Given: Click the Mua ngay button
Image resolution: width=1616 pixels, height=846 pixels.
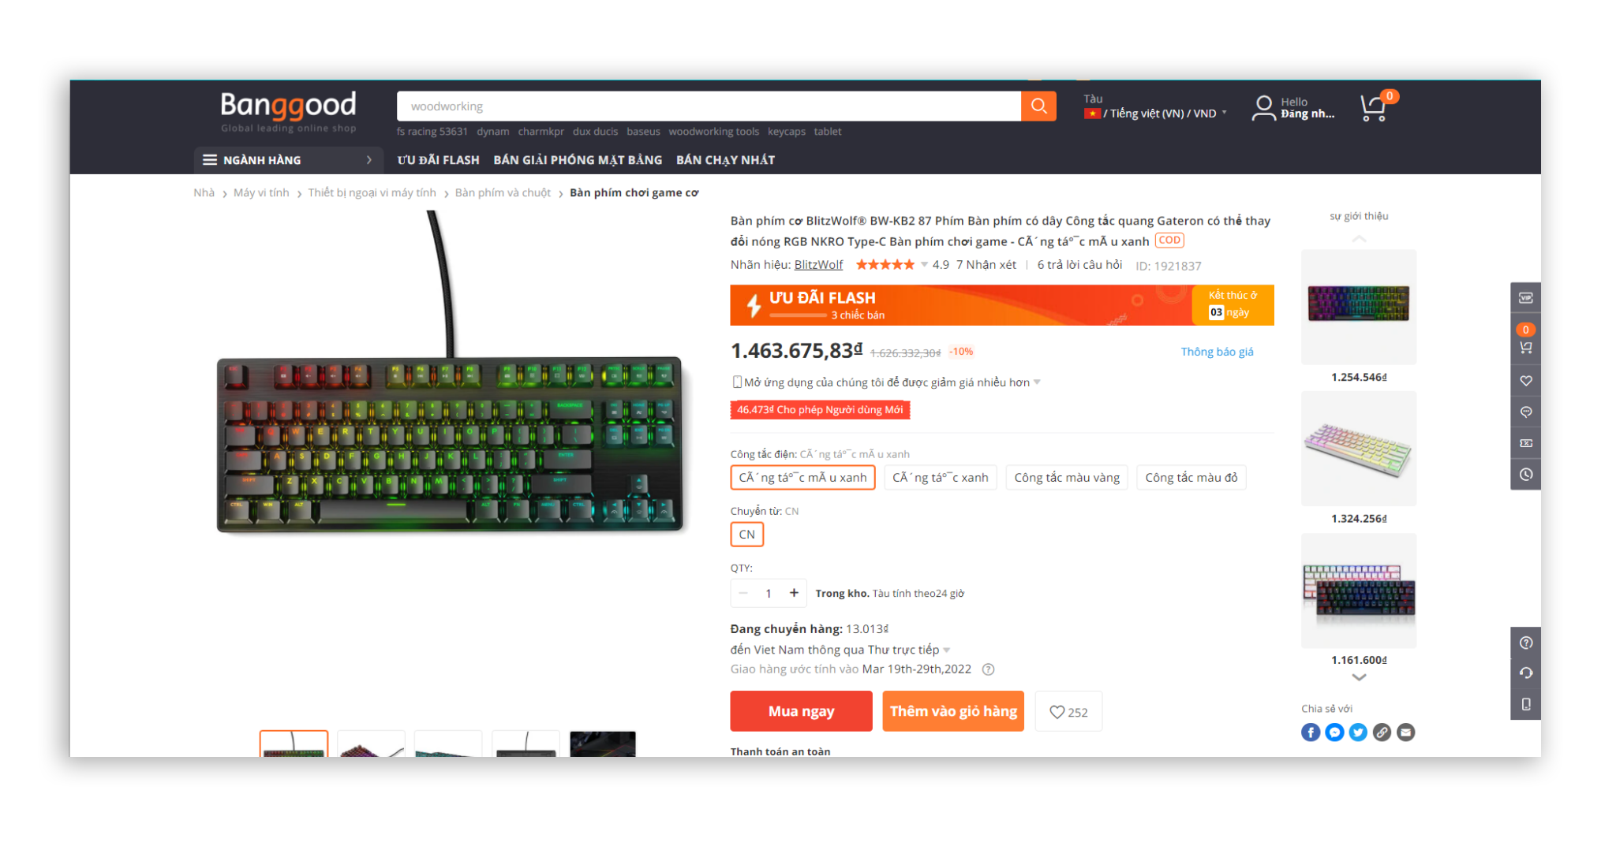Looking at the screenshot, I should pyautogui.click(x=801, y=711).
